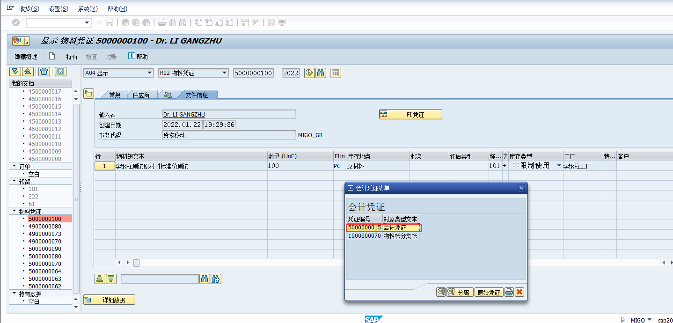This screenshot has width=673, height=323.
Task: Open the R02 物料凭证 reference dropdown
Action: [x=223, y=73]
